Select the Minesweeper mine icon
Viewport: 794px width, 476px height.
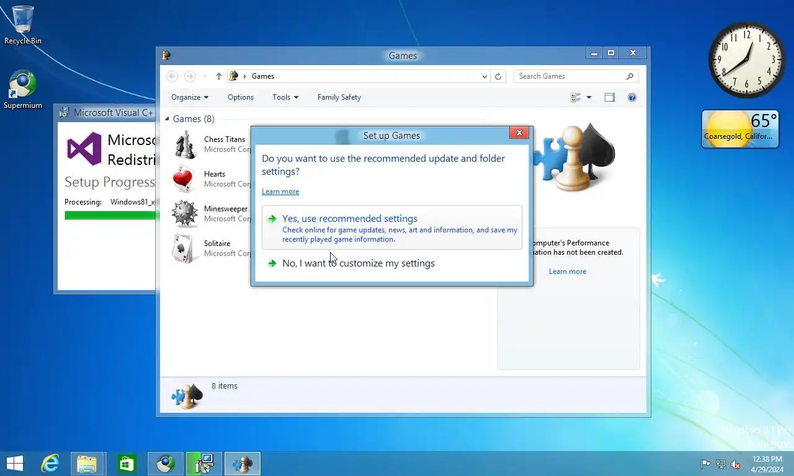(185, 214)
